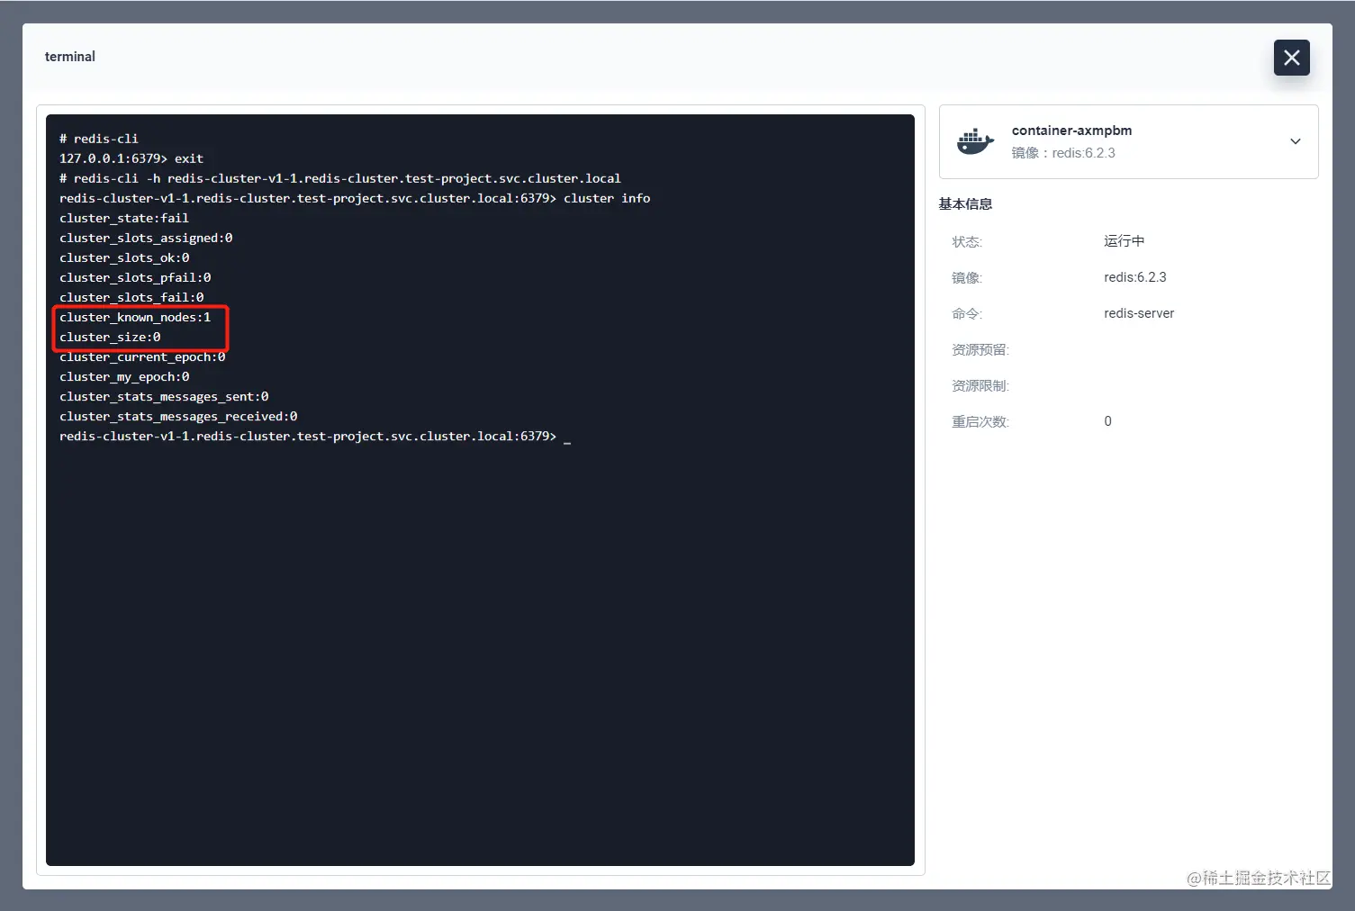Click the 'cluster_stats_messages_received:0' line
The height and width of the screenshot is (911, 1355).
tap(178, 416)
